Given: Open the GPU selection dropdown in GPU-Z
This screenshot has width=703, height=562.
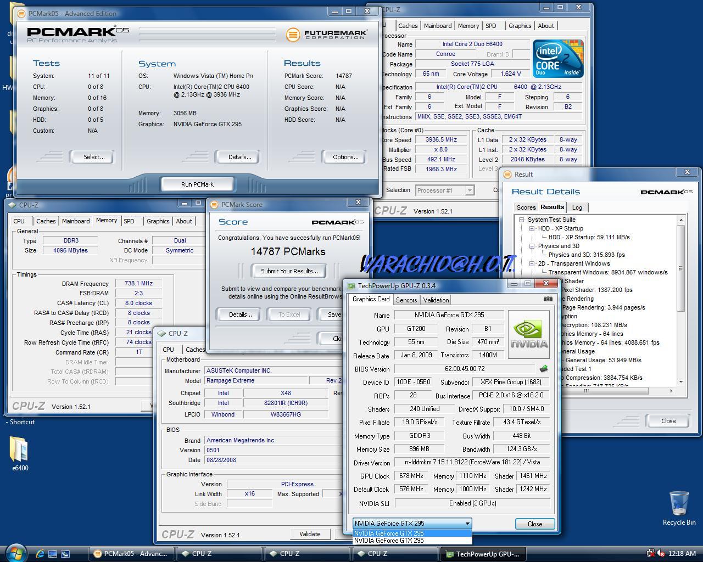Looking at the screenshot, I should [467, 524].
